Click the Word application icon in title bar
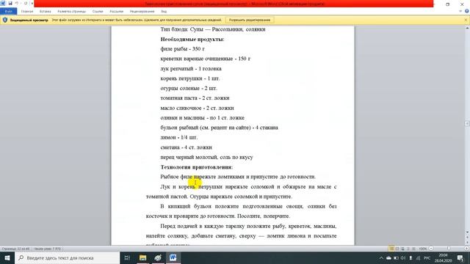 click(3, 3)
